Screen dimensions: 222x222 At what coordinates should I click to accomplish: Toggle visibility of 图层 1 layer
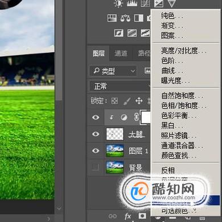[96, 151]
